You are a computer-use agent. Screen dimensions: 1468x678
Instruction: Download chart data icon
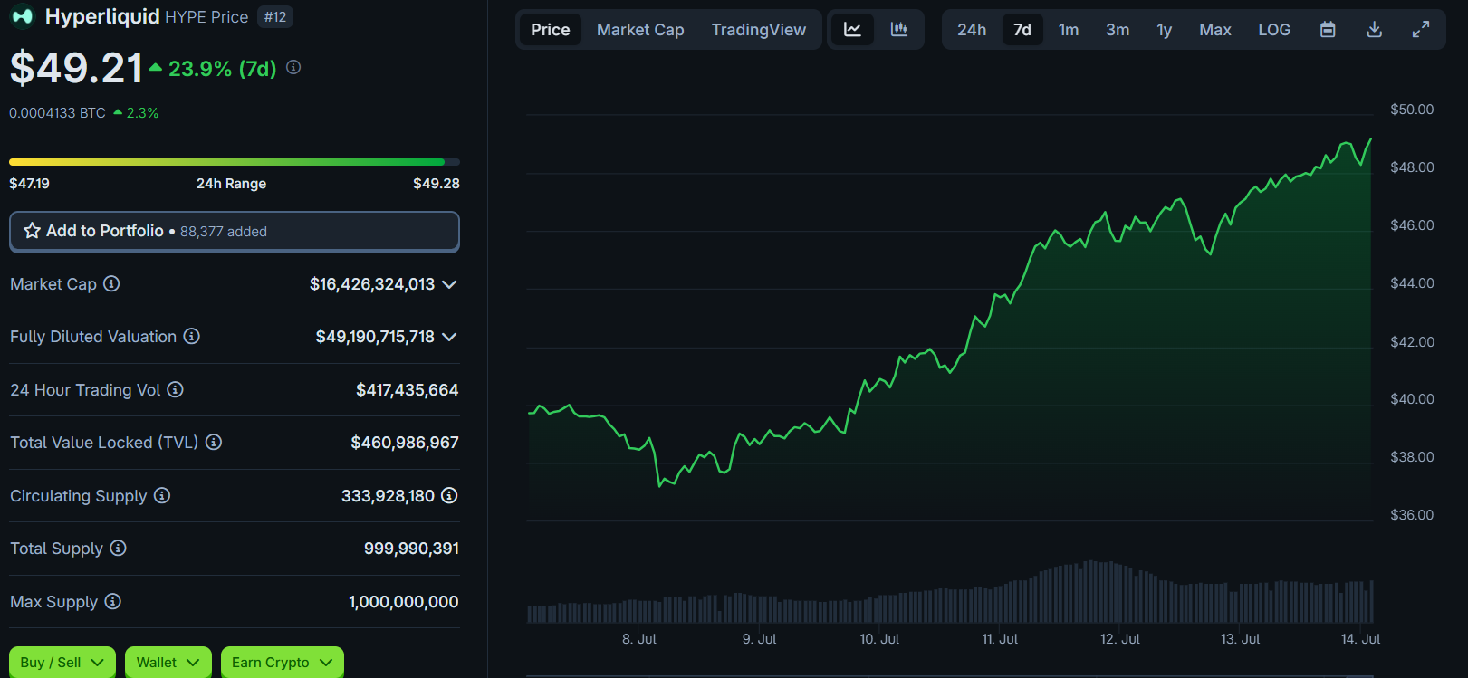pos(1374,30)
